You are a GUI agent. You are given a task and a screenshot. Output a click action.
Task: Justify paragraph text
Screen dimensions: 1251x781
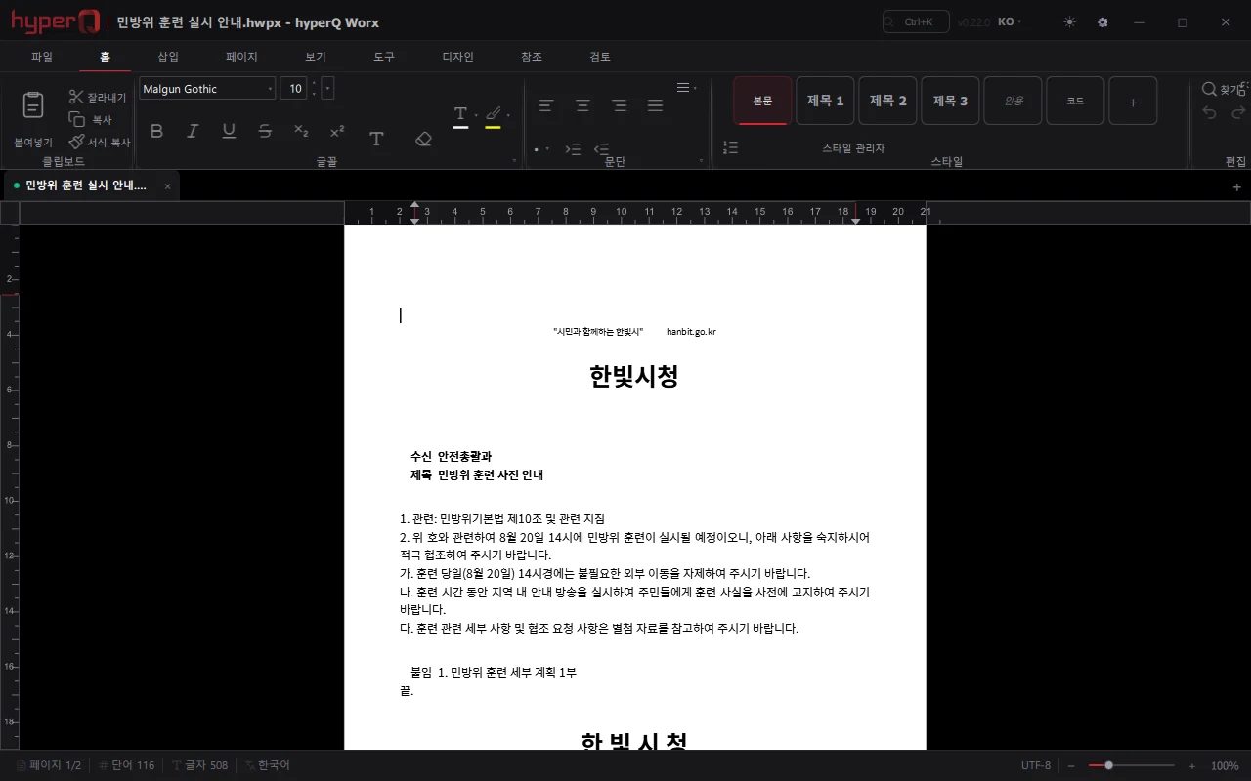655,105
